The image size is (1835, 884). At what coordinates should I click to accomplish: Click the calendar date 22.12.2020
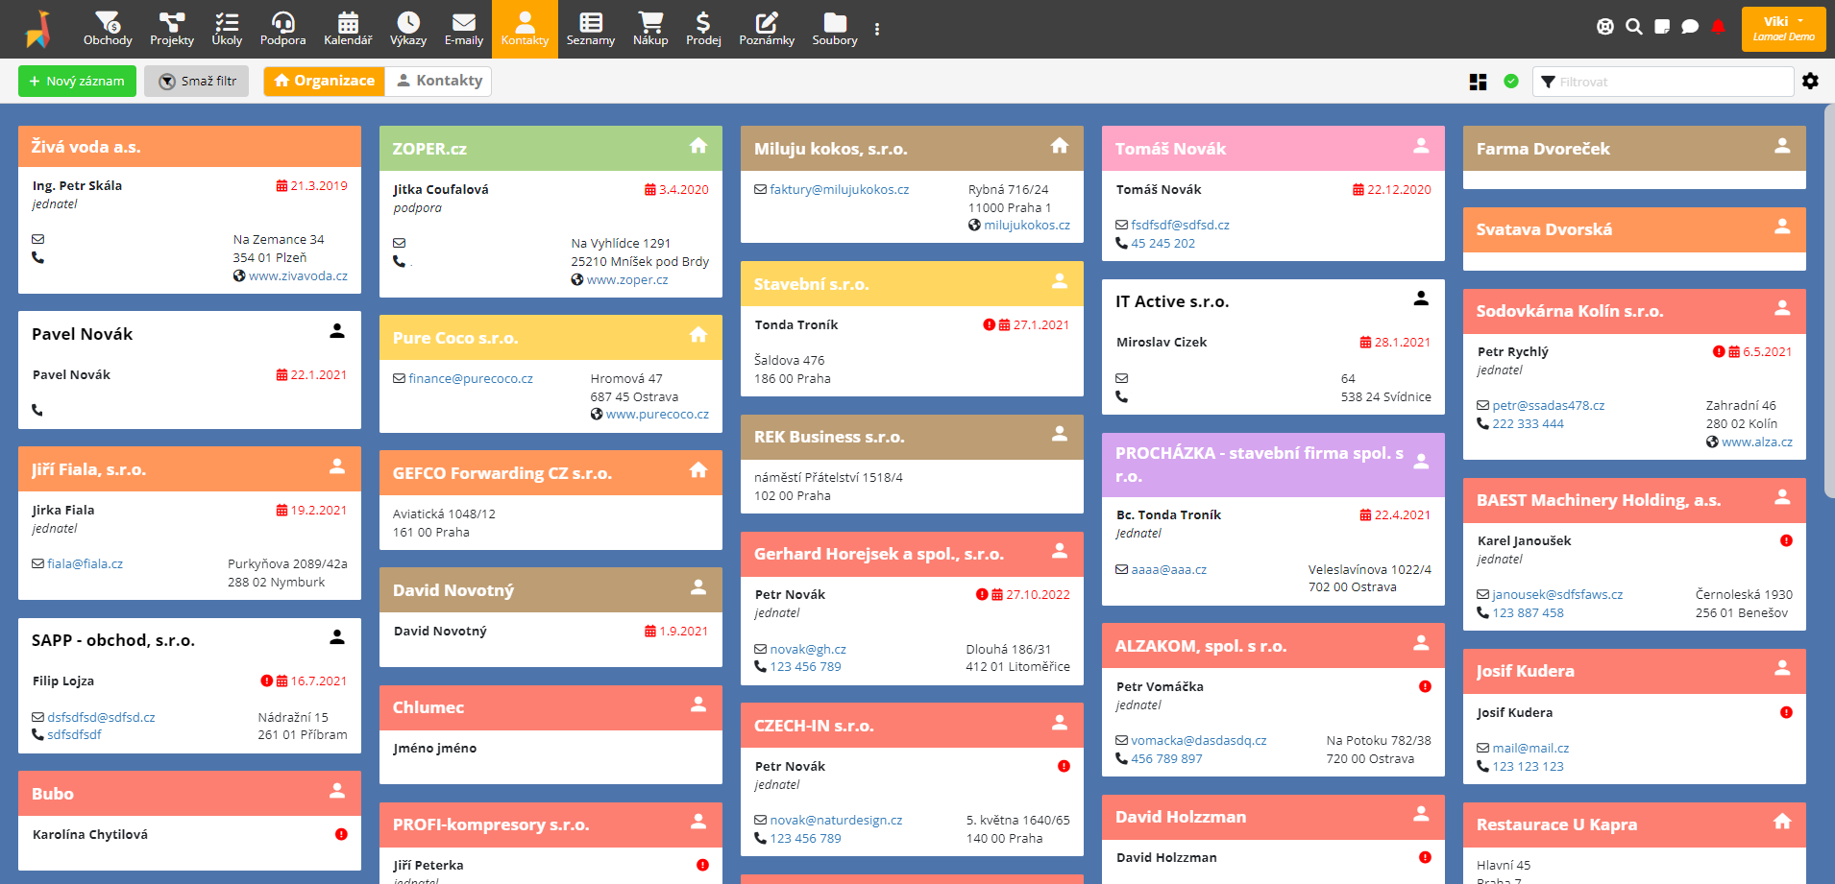tap(1399, 189)
